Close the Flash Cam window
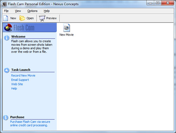This screenshot has height=133, width=176. [168, 3]
